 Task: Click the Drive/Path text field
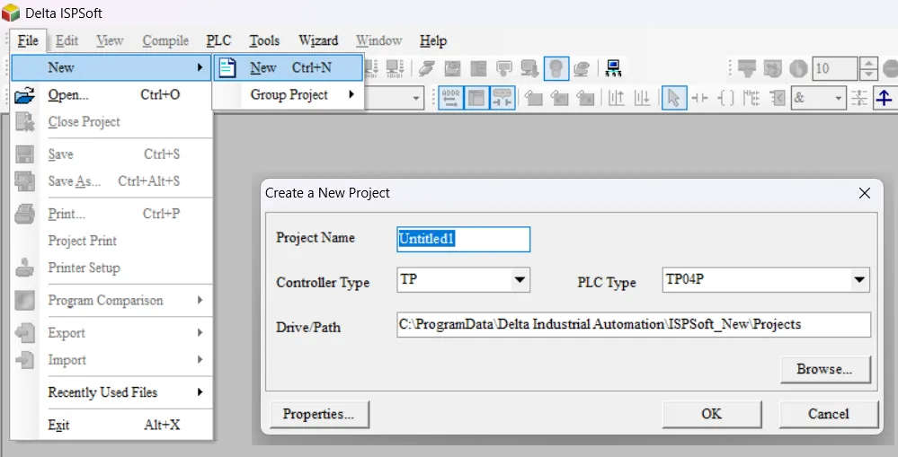click(x=634, y=324)
